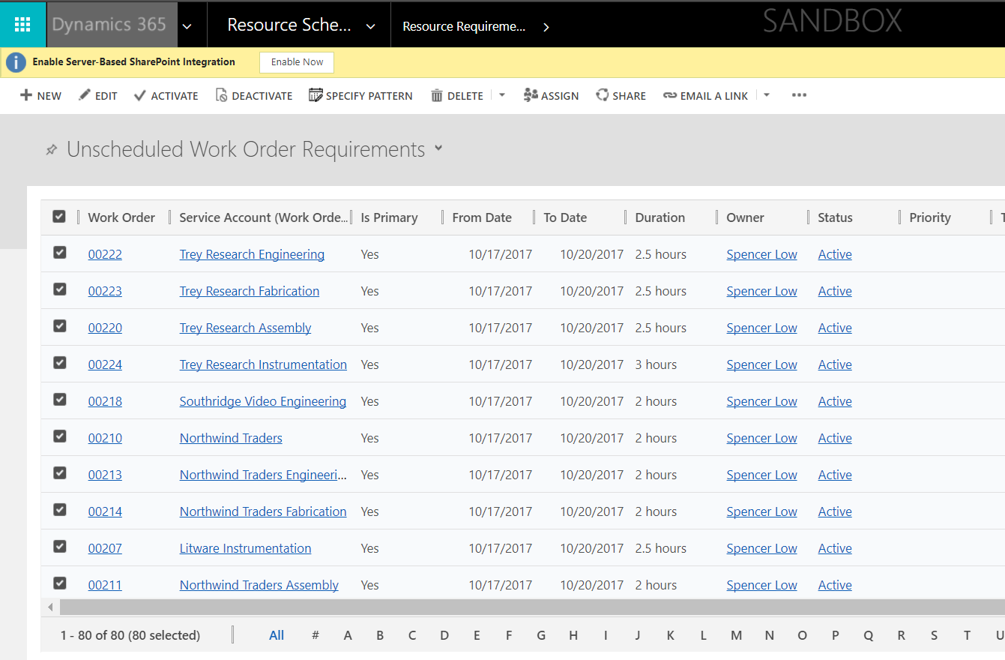Viewport: 1005px width, 660px height.
Task: Open work order 00220 link
Action: (105, 328)
